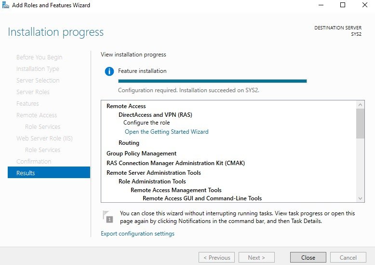Click Remote Access Management Tools entry
The image size is (375, 265).
[176, 190]
